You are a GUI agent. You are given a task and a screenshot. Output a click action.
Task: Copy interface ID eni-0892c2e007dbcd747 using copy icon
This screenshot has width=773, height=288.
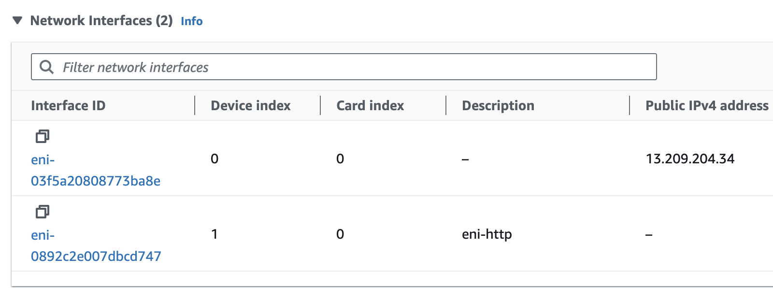pyautogui.click(x=43, y=212)
